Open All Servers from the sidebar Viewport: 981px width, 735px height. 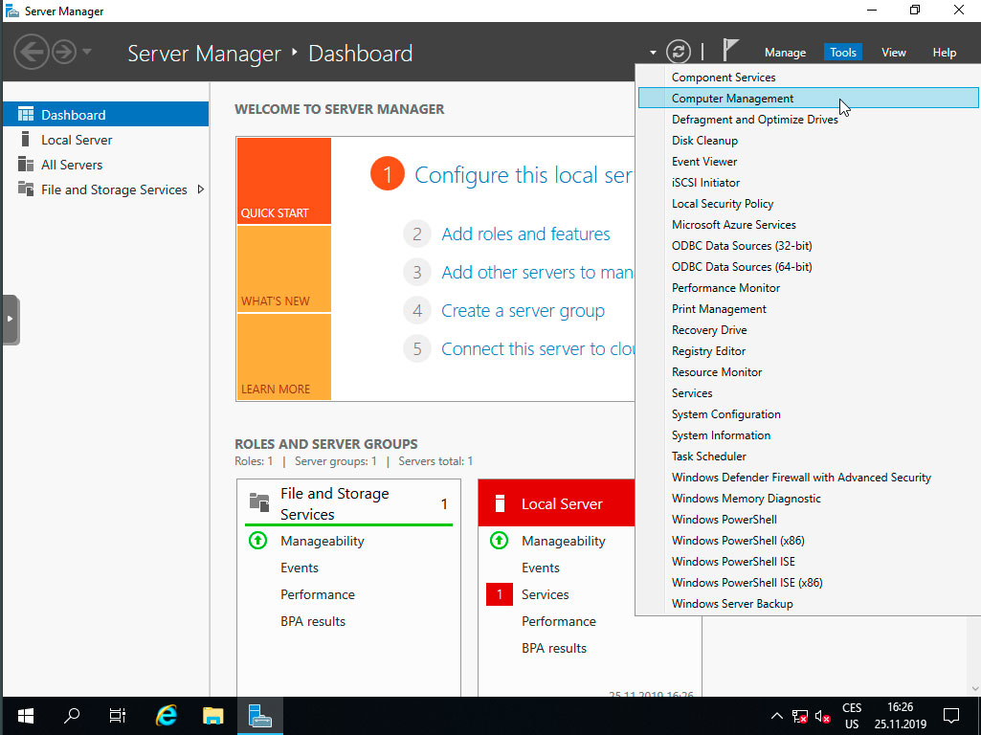pyautogui.click(x=70, y=164)
